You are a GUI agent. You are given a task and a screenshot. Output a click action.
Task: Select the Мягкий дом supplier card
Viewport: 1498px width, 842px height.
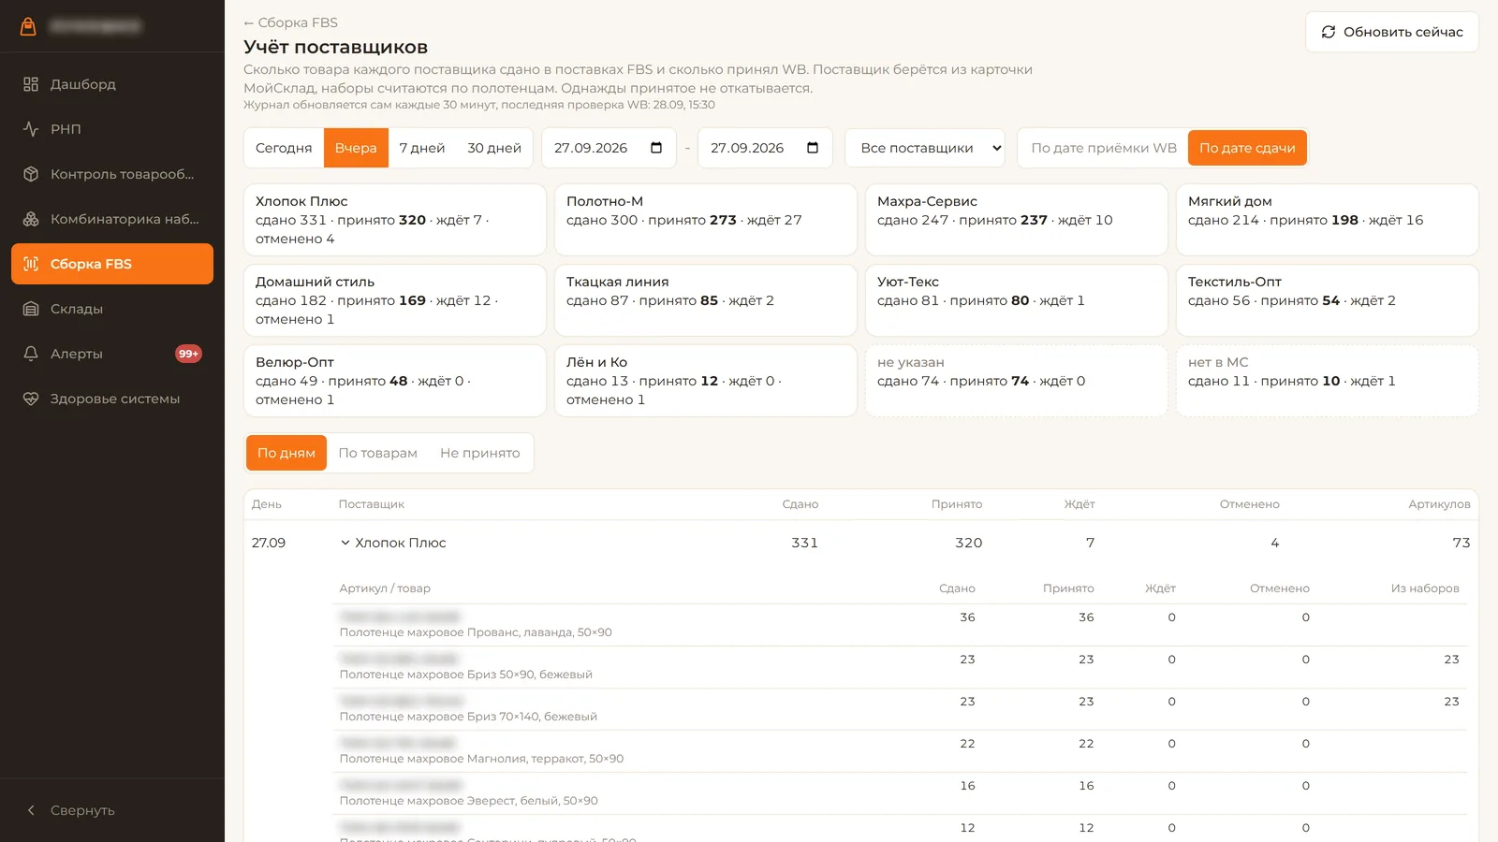(1328, 220)
